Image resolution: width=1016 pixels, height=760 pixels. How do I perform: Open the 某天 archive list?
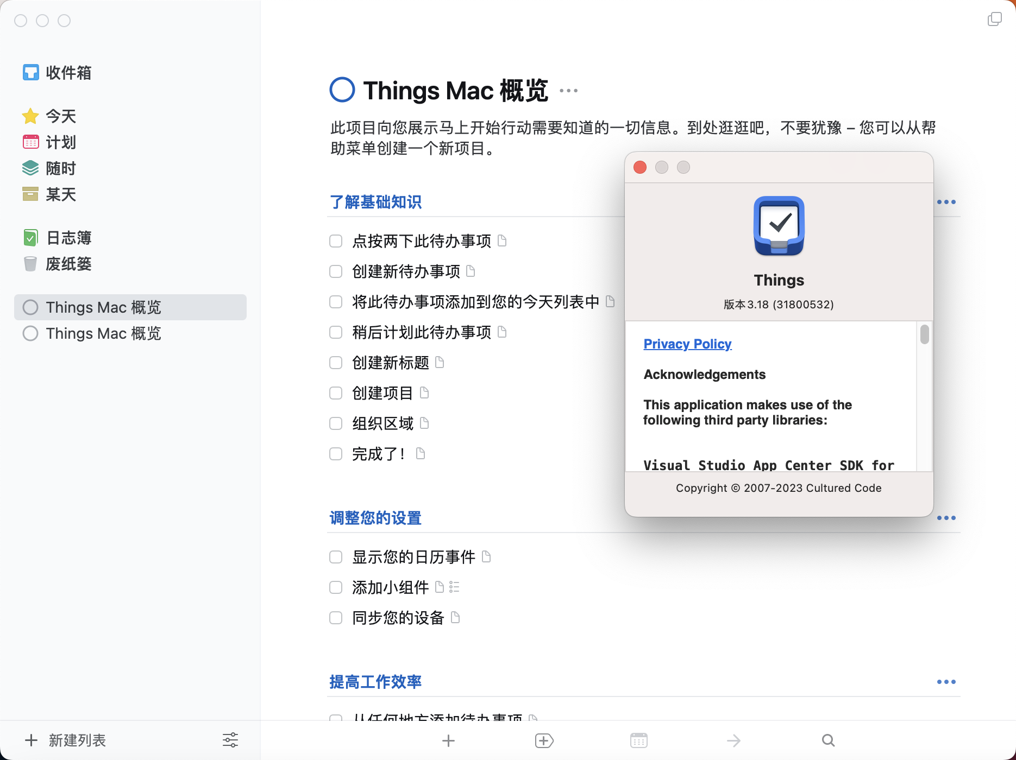point(49,194)
